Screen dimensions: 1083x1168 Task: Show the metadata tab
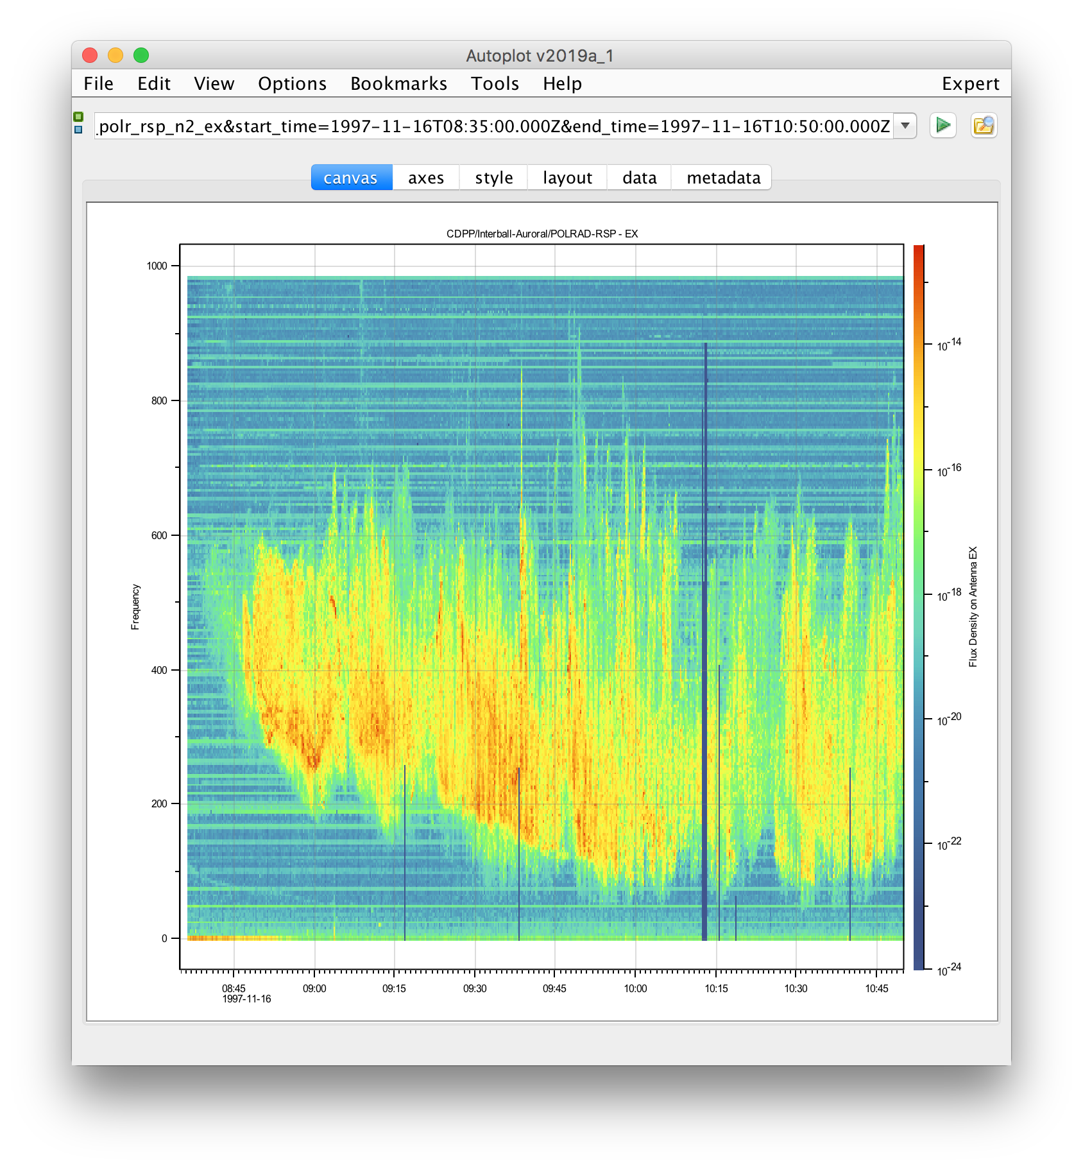pyautogui.click(x=723, y=178)
